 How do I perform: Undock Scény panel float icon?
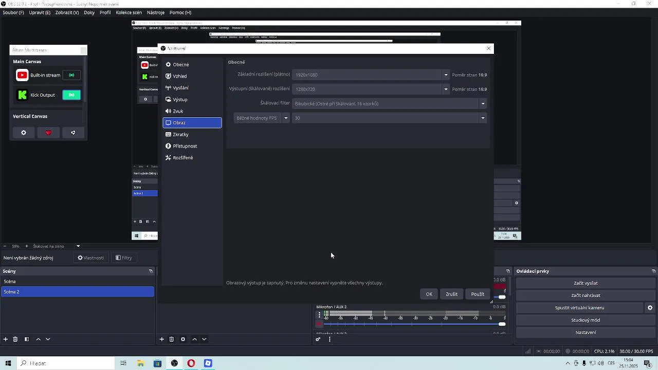pos(151,271)
